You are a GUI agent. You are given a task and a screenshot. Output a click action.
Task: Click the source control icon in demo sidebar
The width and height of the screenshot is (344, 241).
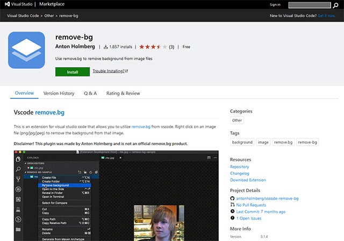pos(18,179)
